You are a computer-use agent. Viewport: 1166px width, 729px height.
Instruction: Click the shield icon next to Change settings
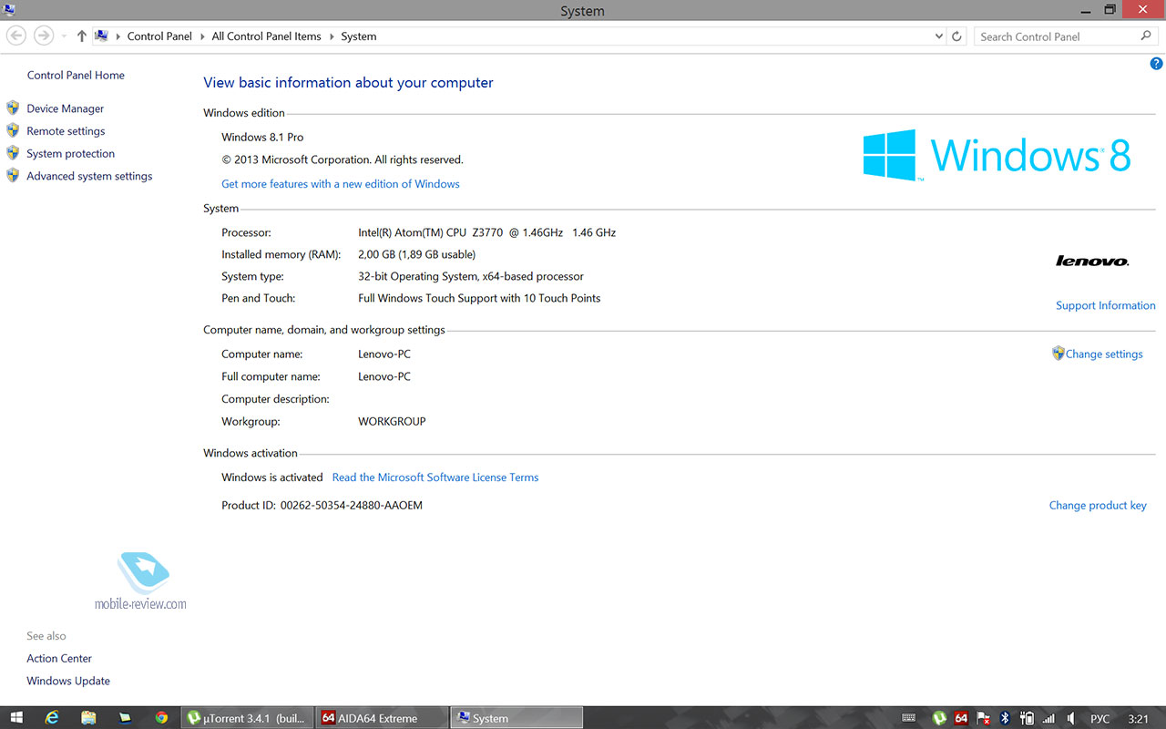coord(1058,354)
